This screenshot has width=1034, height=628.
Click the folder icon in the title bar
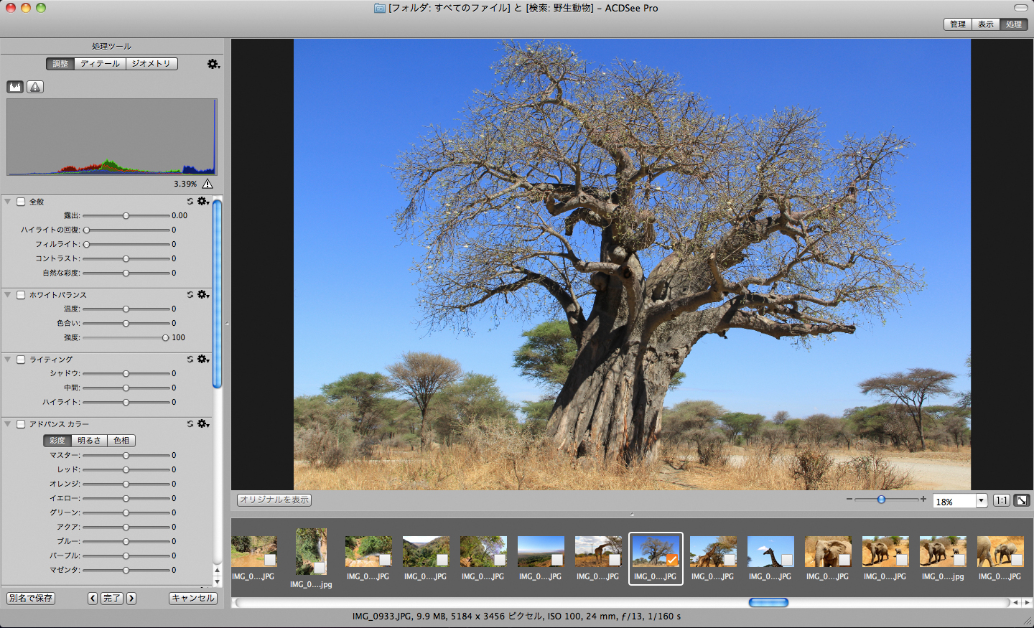click(x=380, y=8)
